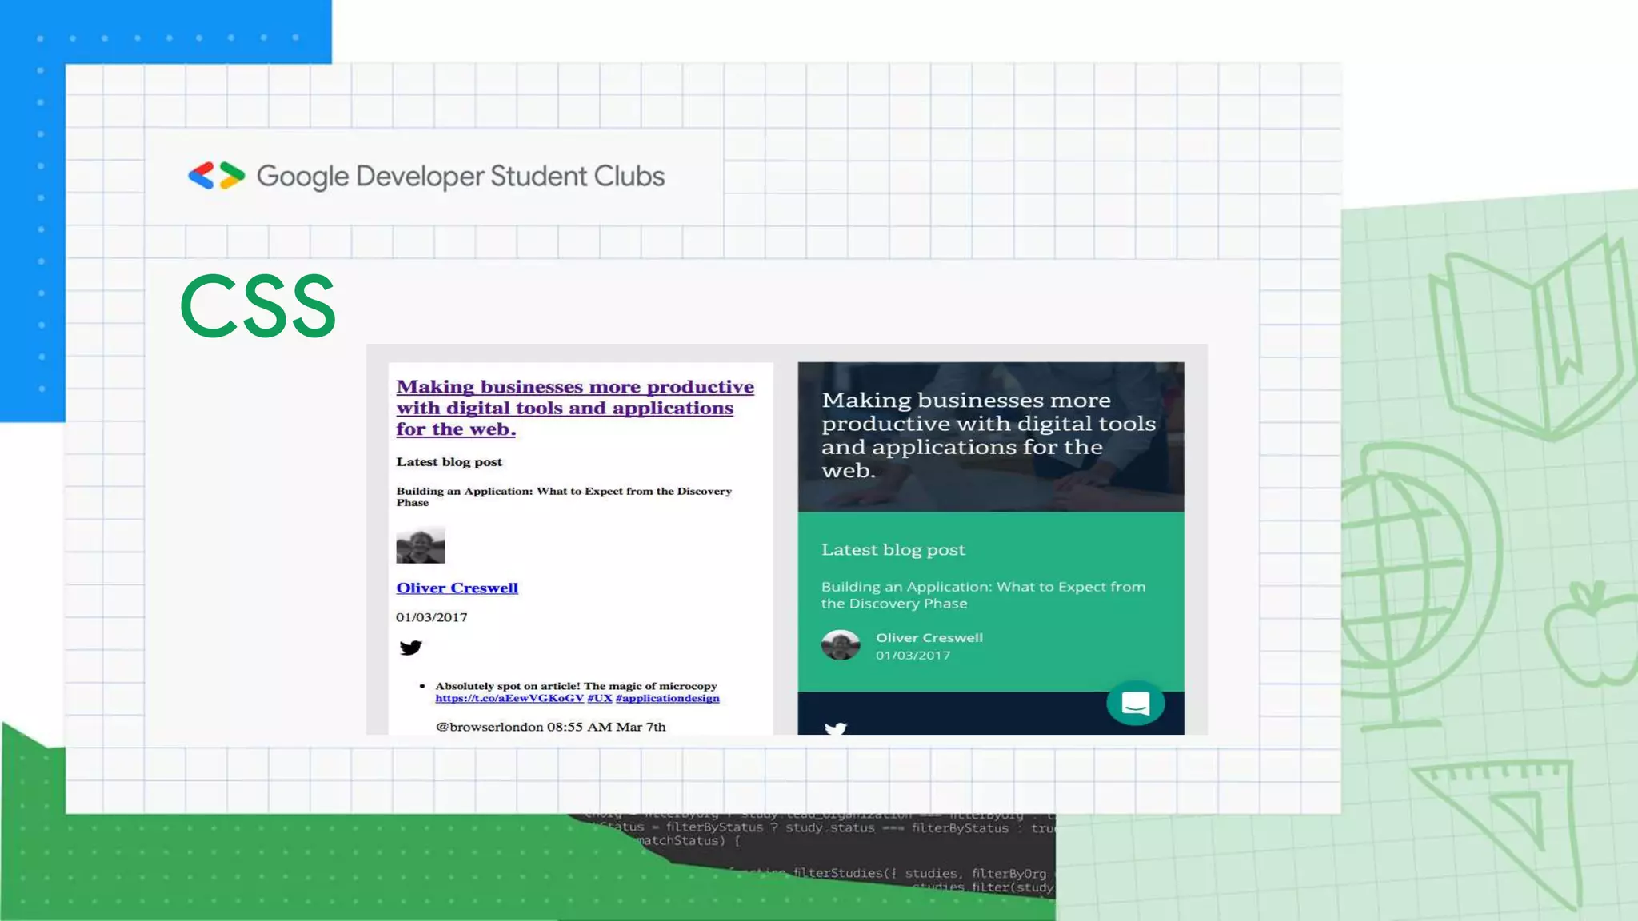Click the styled white hero headline text

988,435
